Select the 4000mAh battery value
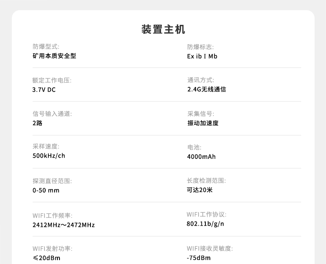This screenshot has height=264, width=326. tap(201, 157)
